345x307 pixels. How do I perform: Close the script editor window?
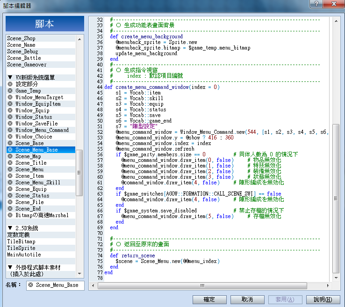point(334,4)
